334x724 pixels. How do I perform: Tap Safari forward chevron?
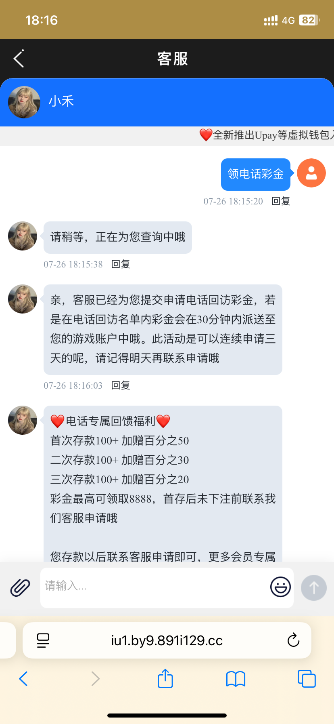(95, 679)
